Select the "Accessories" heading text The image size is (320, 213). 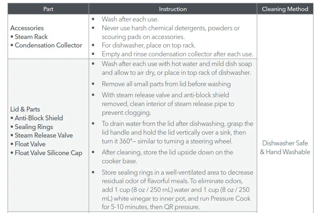[27, 28]
